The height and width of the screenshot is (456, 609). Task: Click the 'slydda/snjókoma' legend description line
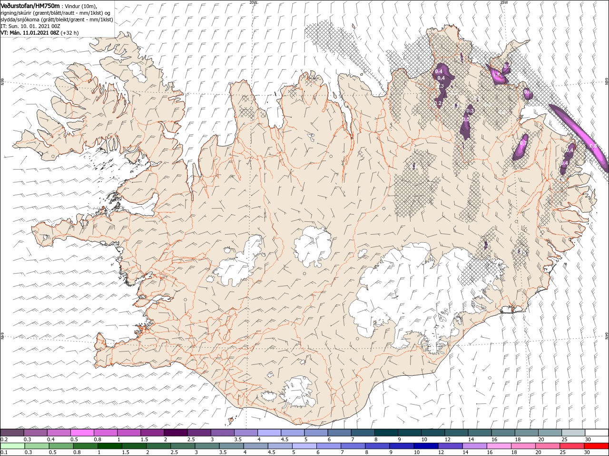coord(57,19)
